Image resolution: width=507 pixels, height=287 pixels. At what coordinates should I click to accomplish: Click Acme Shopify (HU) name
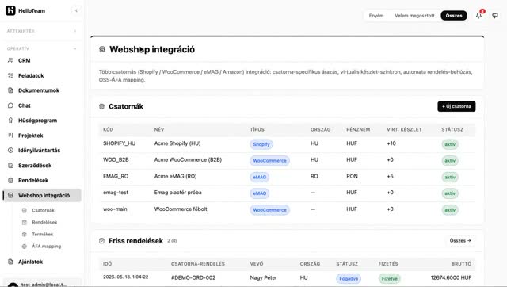(177, 143)
